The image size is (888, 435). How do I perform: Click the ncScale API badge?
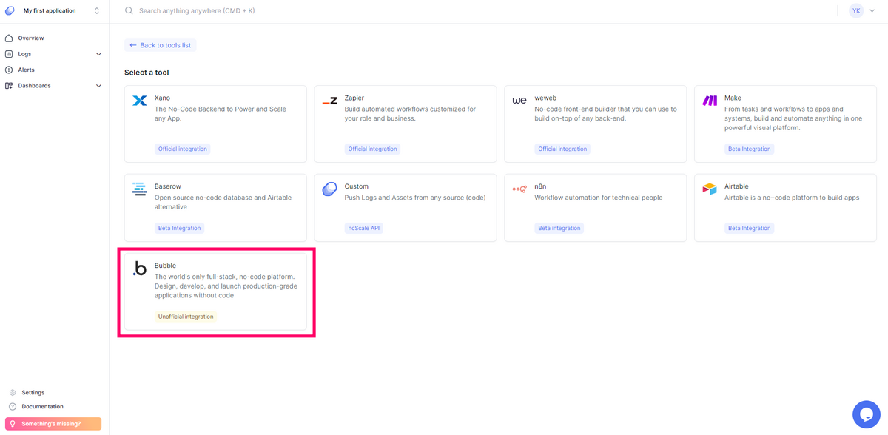click(x=364, y=228)
